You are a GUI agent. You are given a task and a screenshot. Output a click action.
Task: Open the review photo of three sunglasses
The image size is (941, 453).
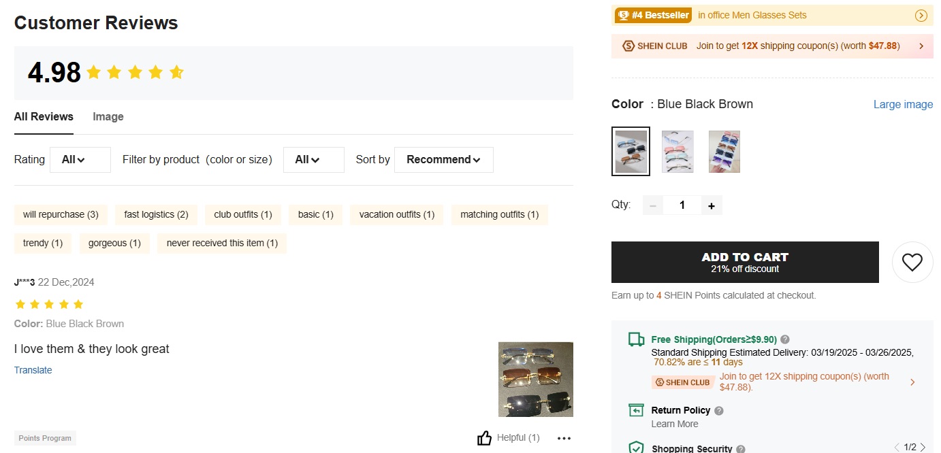536,380
